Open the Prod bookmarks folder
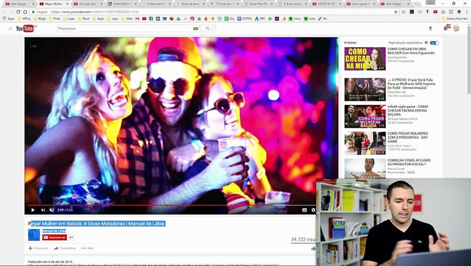Image resolution: width=471 pixels, height=266 pixels. 54,18
